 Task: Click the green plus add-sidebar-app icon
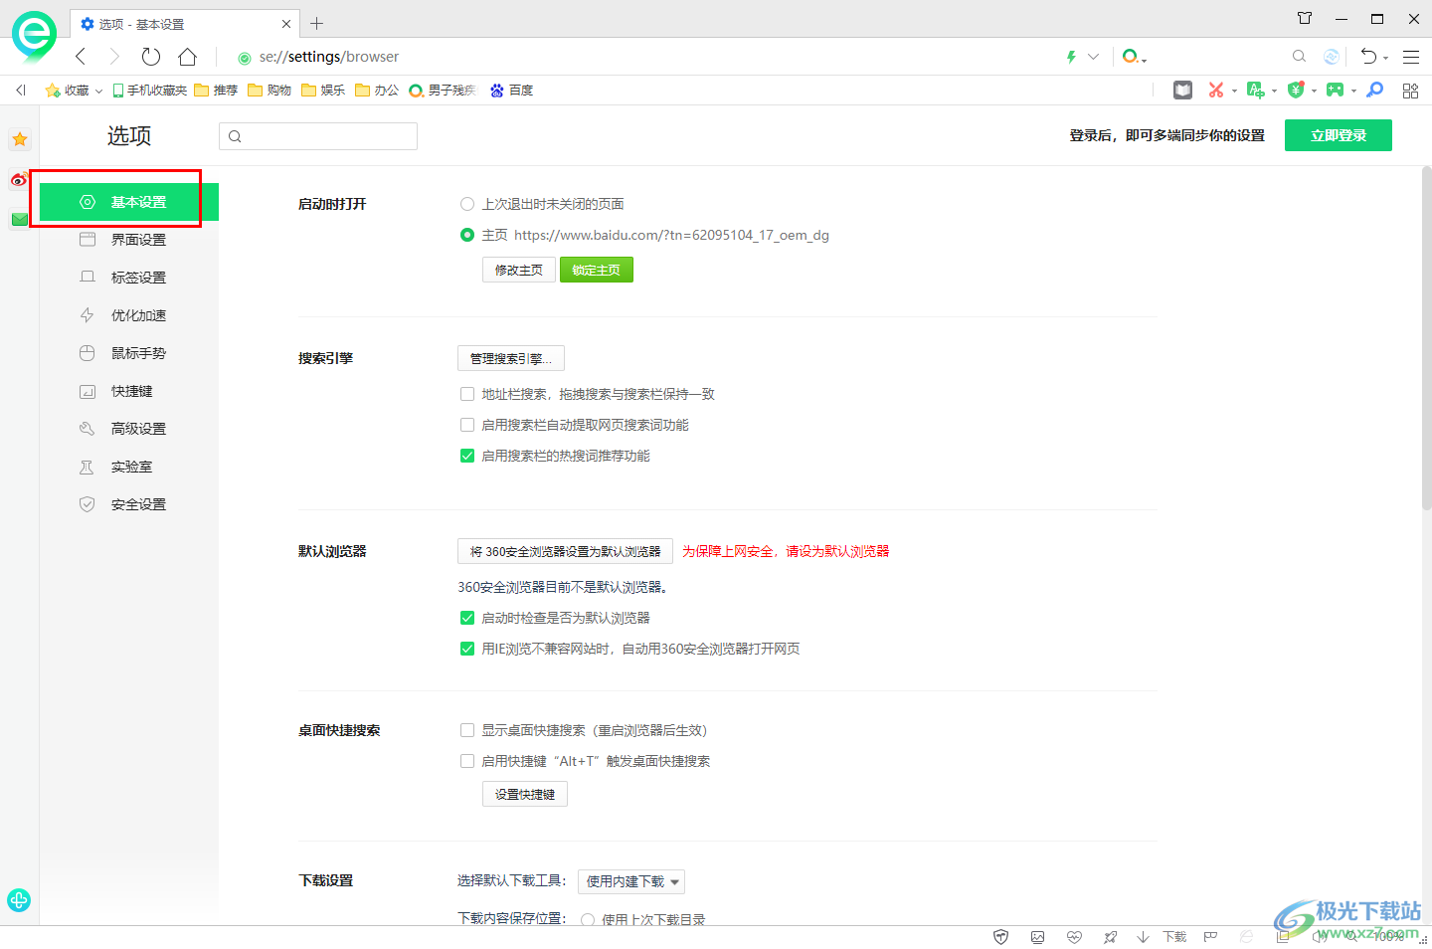pyautogui.click(x=19, y=900)
